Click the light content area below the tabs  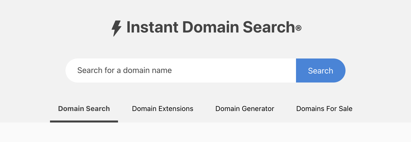[205, 132]
